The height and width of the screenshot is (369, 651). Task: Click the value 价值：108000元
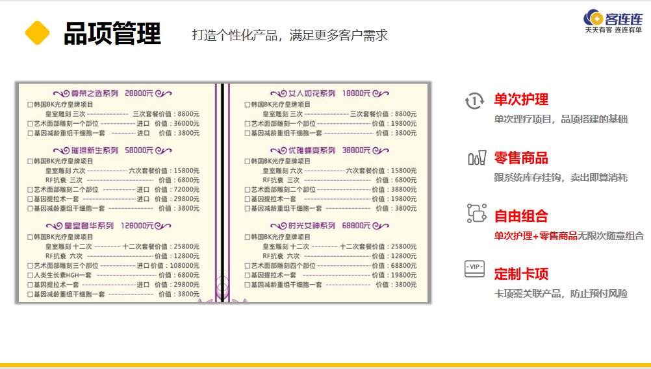tap(175, 266)
